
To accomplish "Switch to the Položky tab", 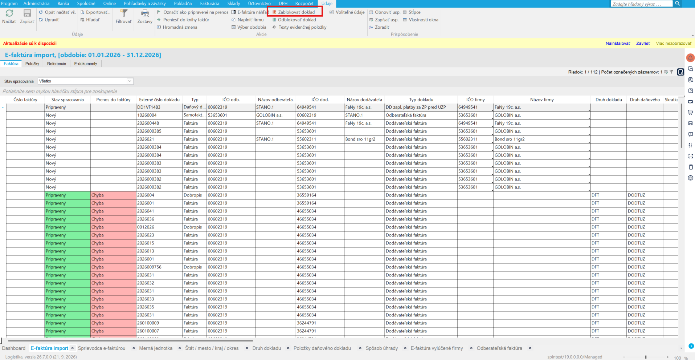I will tap(32, 64).
